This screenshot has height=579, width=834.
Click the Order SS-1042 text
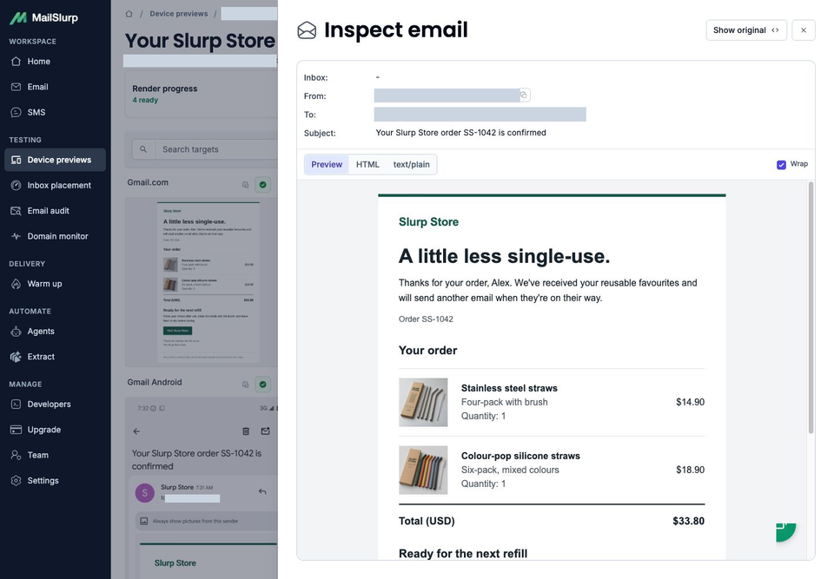[426, 319]
